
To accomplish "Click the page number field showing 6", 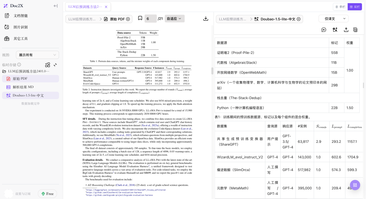I will (150, 19).
